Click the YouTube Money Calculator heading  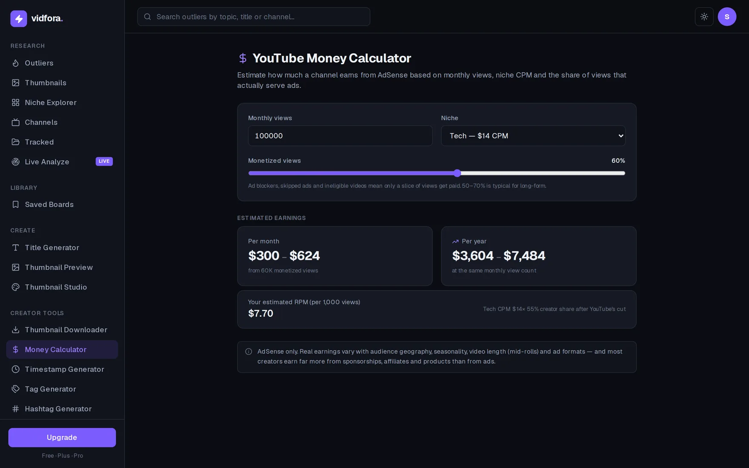click(332, 58)
